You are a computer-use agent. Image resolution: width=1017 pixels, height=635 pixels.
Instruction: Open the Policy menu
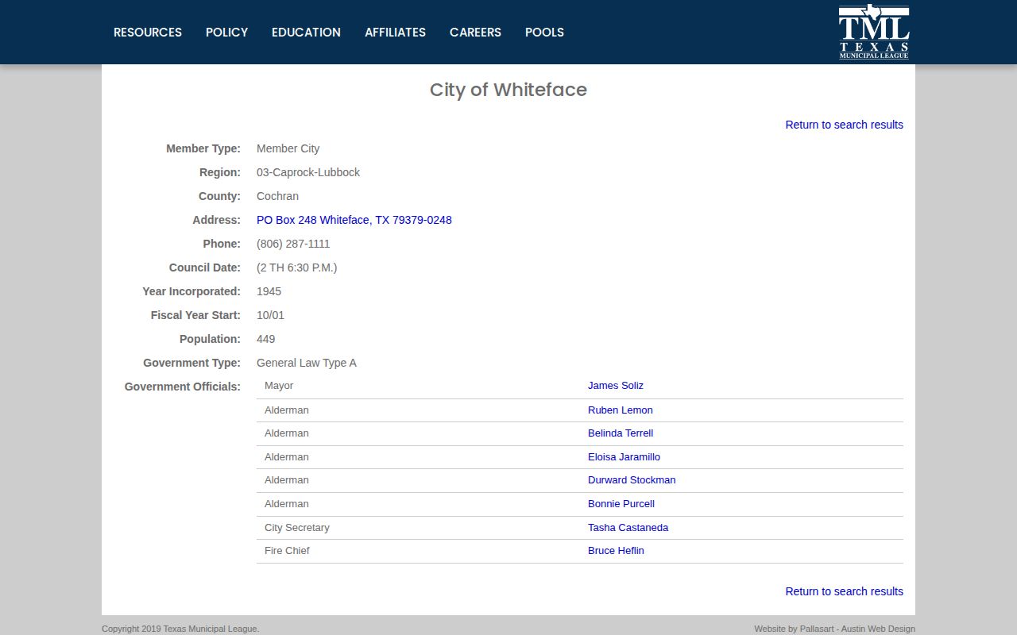227,33
